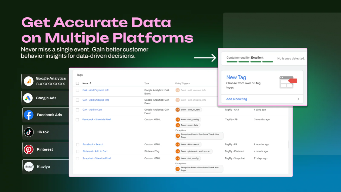The width and height of the screenshot is (341, 192).
Task: Click the New Tag heading
Action: point(236,77)
